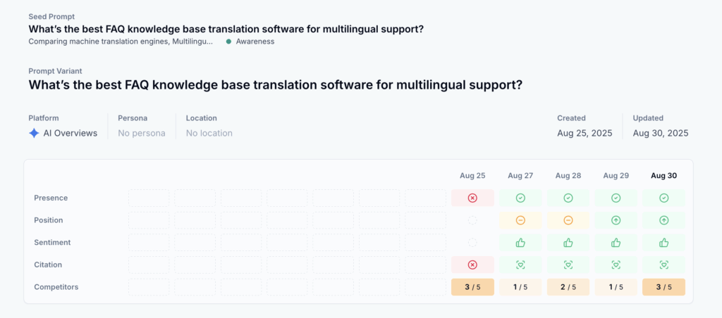Viewport: 722px width, 318px height.
Task: Click the Aug 28 sentiment thumbs-up icon
Action: pos(568,242)
